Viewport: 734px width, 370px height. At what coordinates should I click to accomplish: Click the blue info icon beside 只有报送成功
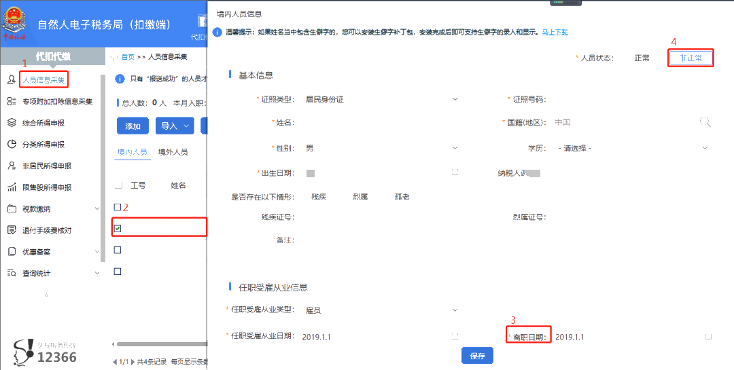(120, 79)
